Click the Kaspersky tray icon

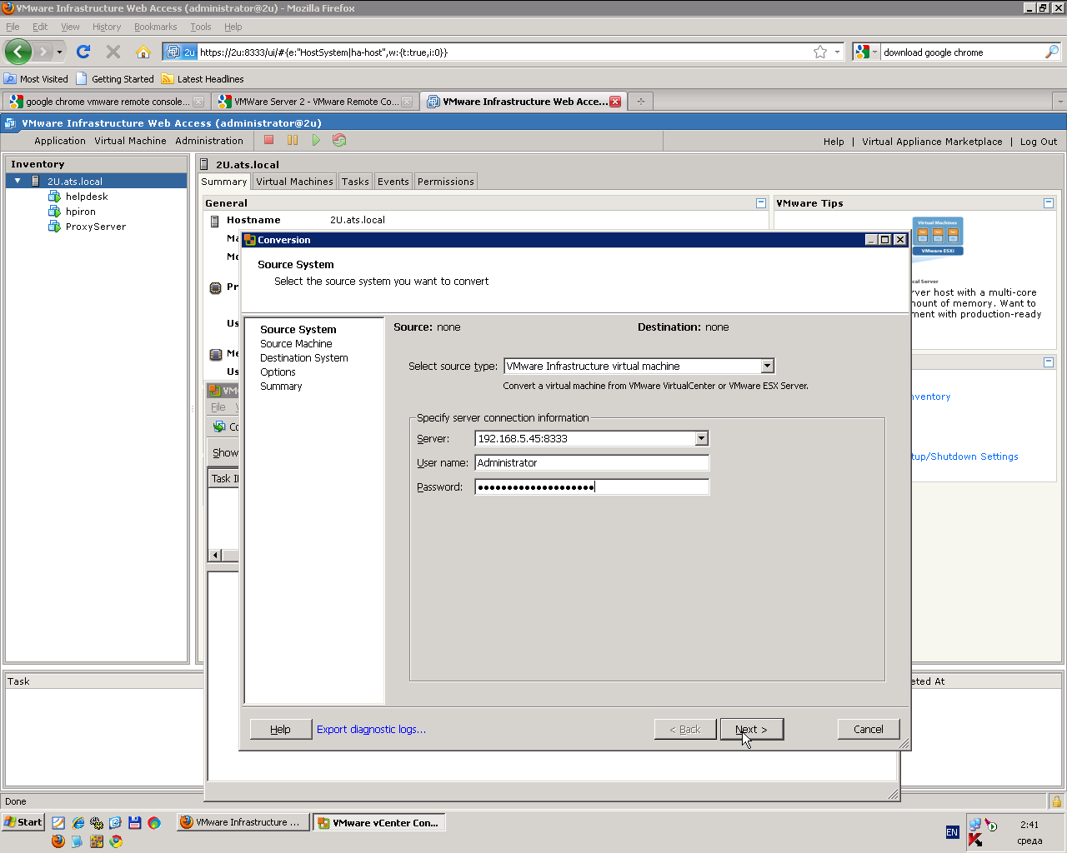[975, 840]
